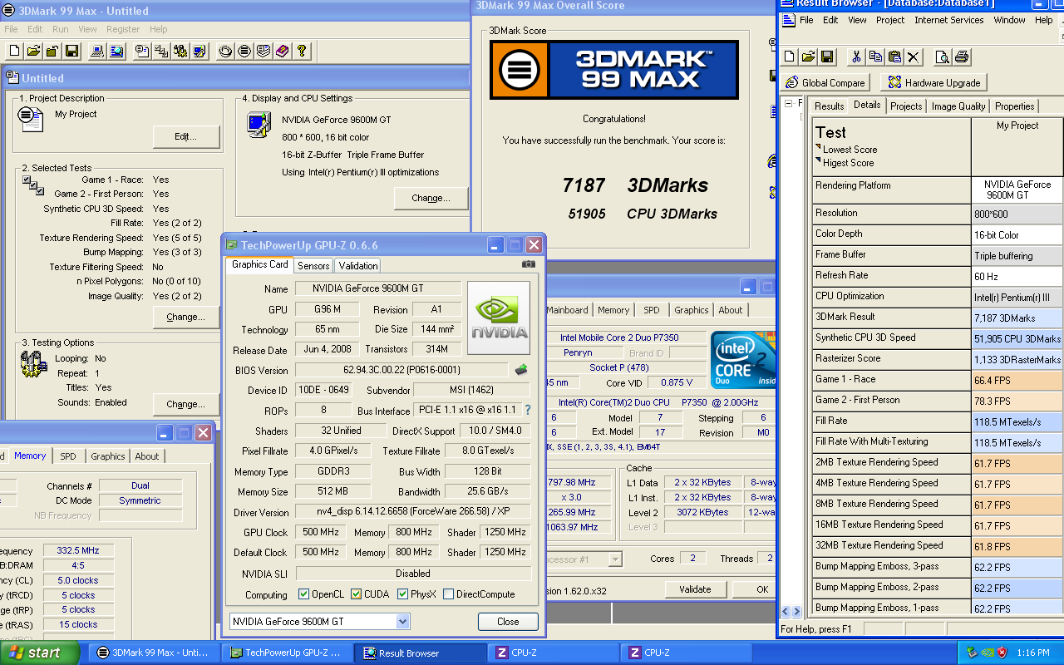Viewport: 1064px width, 665px height.
Task: Click Edit... in Project Description
Action: click(x=186, y=136)
